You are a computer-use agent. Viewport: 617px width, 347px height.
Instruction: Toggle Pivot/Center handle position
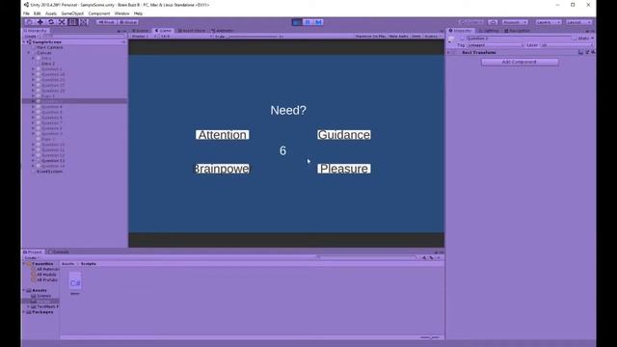click(x=106, y=22)
